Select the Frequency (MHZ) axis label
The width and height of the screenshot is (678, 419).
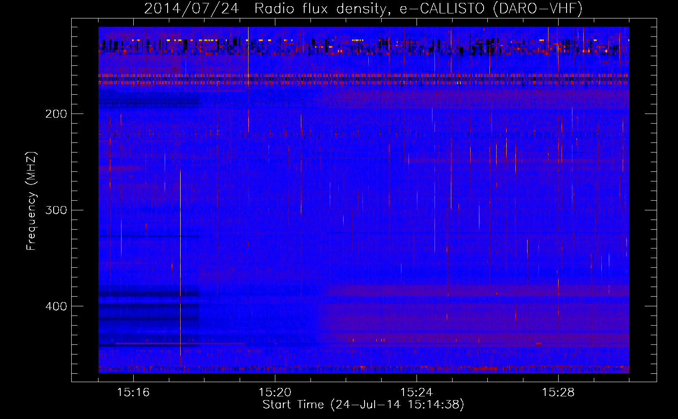tap(31, 201)
